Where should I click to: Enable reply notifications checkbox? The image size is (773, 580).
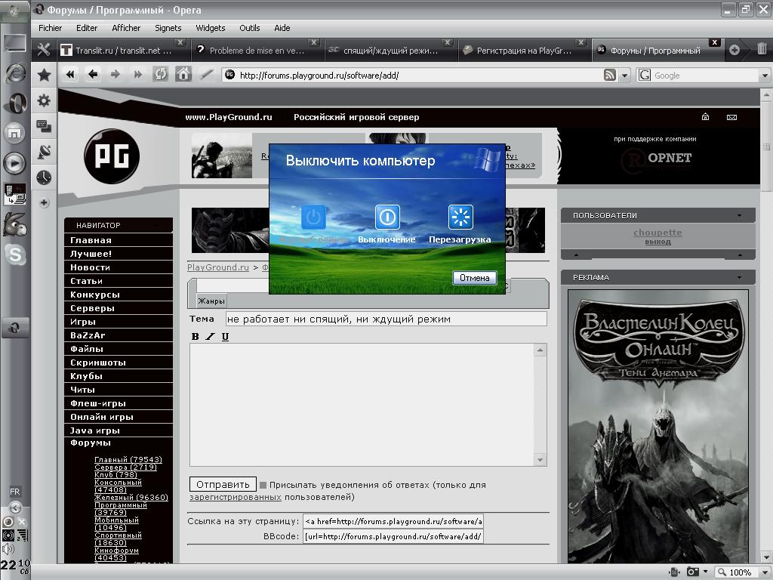(263, 485)
